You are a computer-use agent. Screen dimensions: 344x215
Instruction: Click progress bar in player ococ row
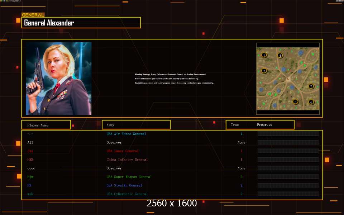pyautogui.click(x=288, y=168)
